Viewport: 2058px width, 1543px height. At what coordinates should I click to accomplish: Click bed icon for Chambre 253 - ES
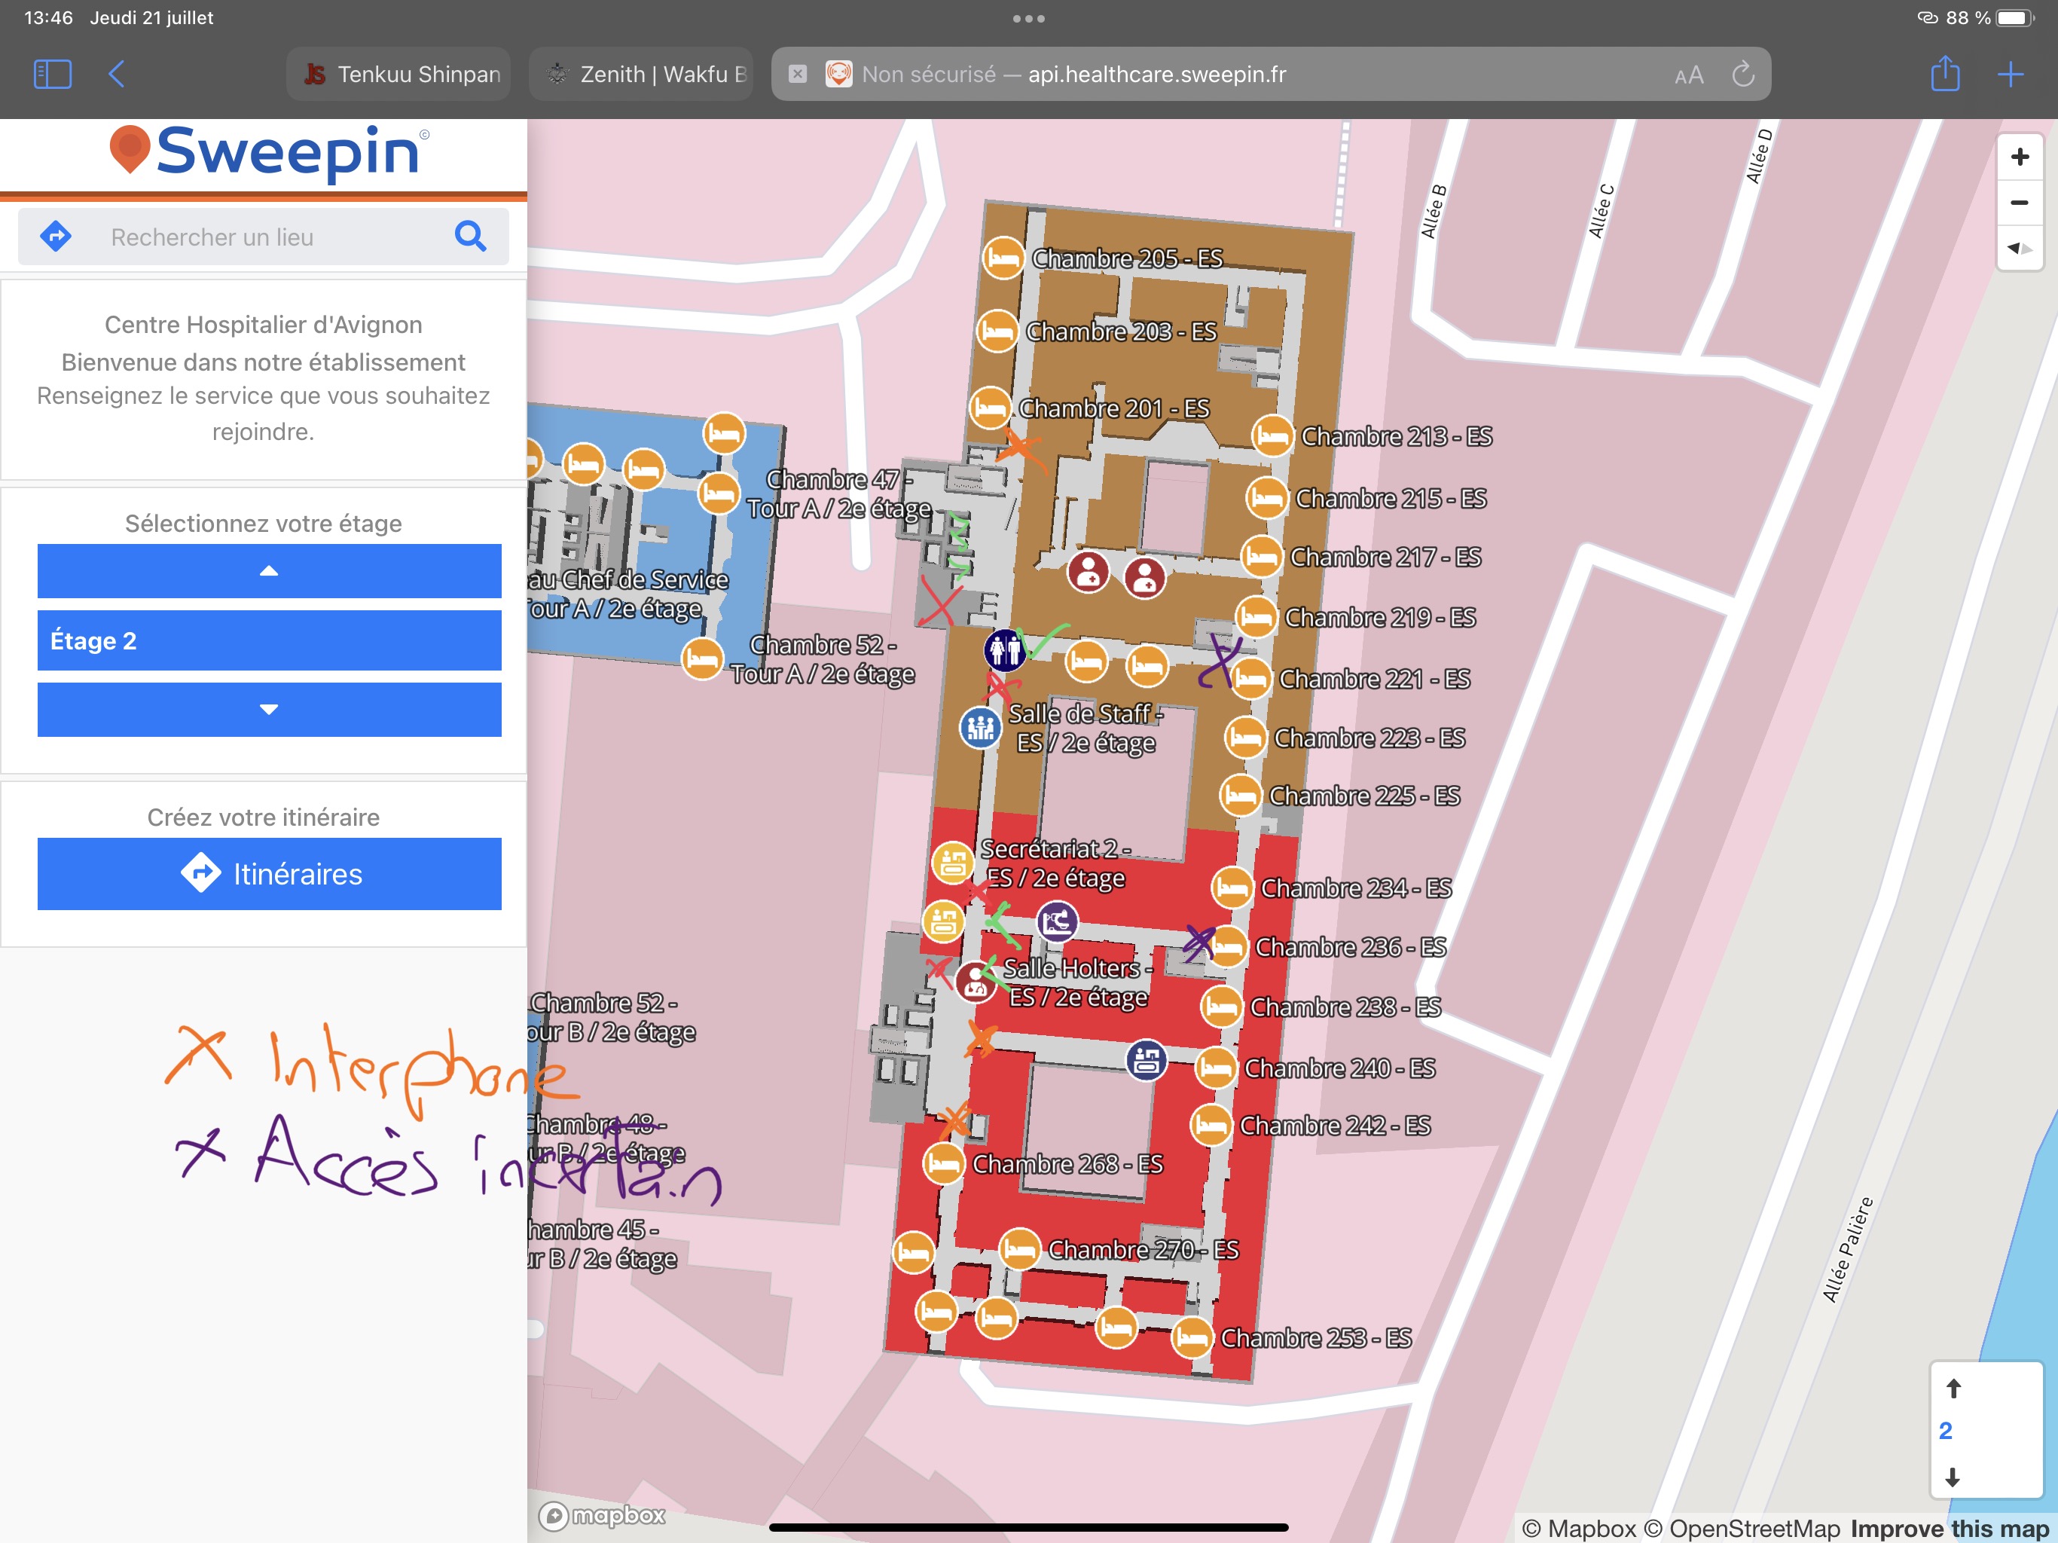pyautogui.click(x=1192, y=1337)
